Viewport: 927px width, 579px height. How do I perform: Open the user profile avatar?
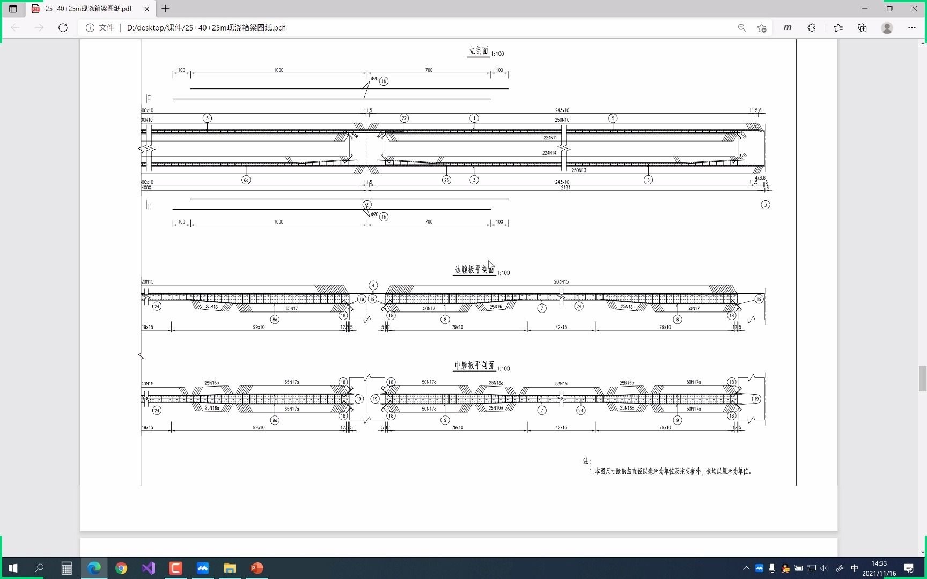(887, 28)
